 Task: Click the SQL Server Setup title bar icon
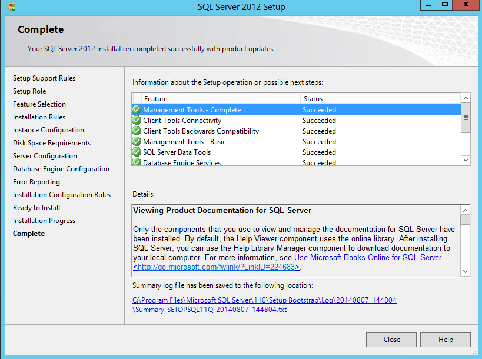click(x=12, y=6)
